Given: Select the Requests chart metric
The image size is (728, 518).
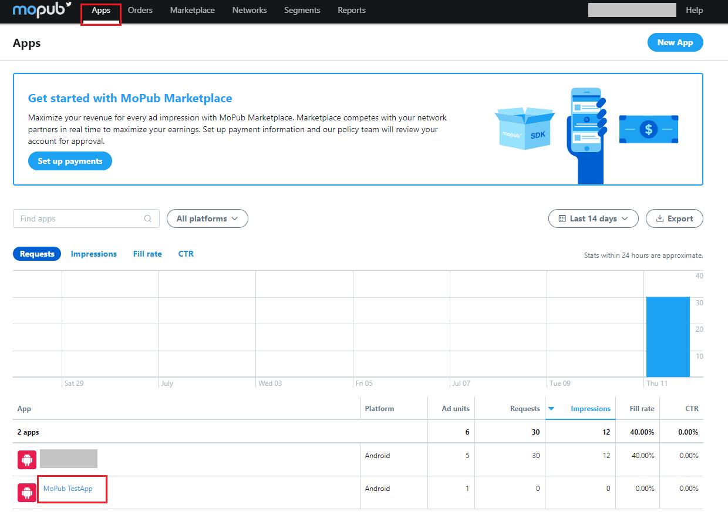Looking at the screenshot, I should [x=37, y=254].
